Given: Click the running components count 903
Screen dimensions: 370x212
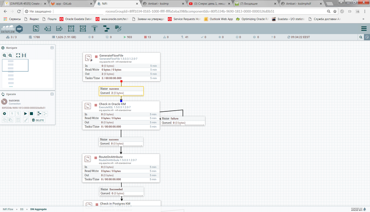Looking at the screenshot, I should coord(128,37).
